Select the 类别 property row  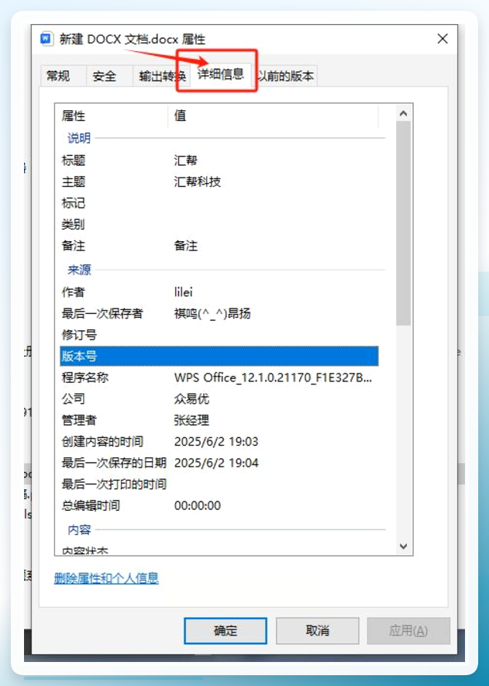[x=219, y=225]
